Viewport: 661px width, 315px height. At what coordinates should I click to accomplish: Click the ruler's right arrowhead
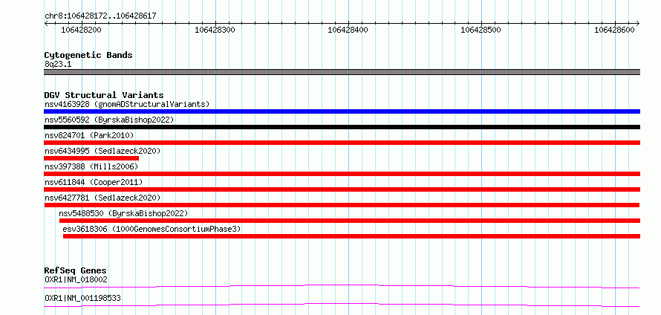tap(638, 23)
